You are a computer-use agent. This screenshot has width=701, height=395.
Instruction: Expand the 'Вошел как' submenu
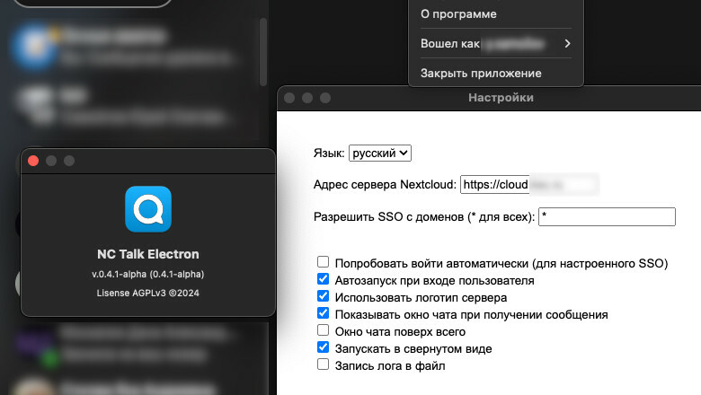pos(496,44)
